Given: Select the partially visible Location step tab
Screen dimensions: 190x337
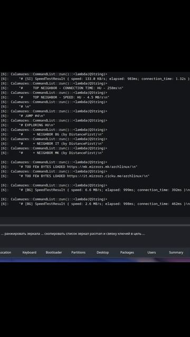Looking at the screenshot, I should click(x=5, y=252).
